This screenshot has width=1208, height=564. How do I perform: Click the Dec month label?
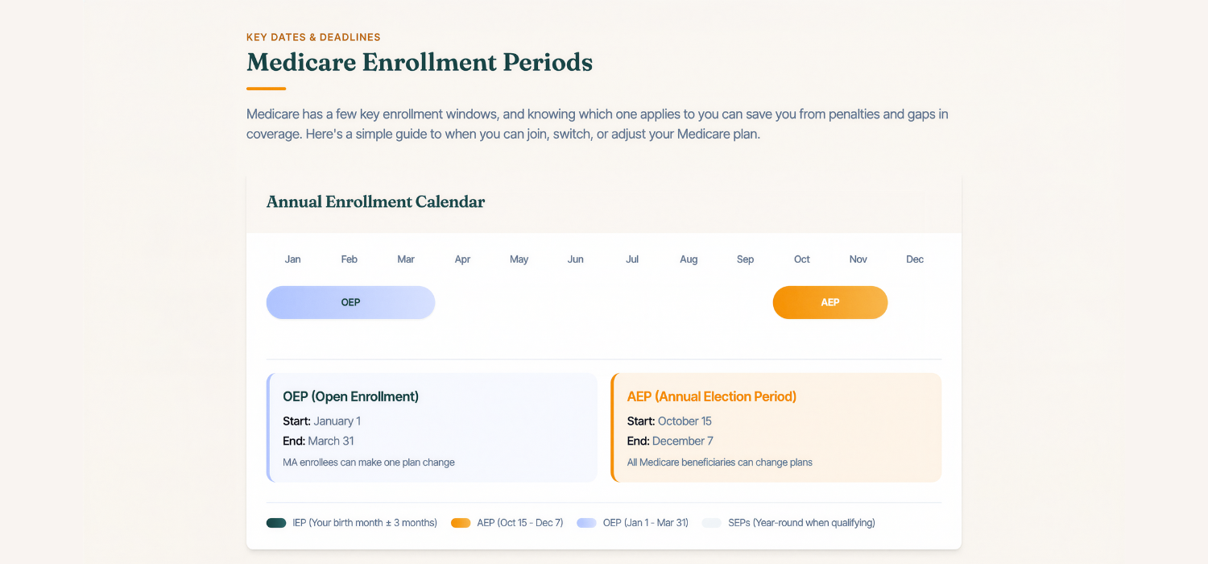tap(915, 259)
